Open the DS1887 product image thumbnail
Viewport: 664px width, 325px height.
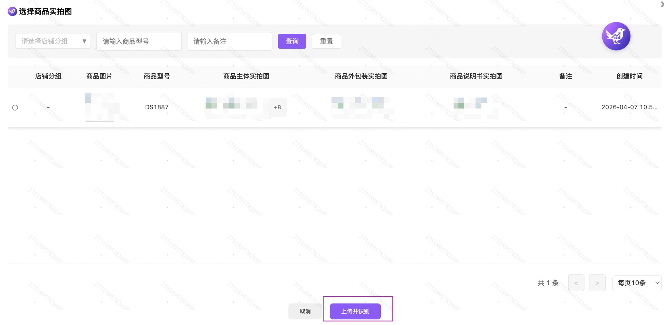tap(100, 107)
